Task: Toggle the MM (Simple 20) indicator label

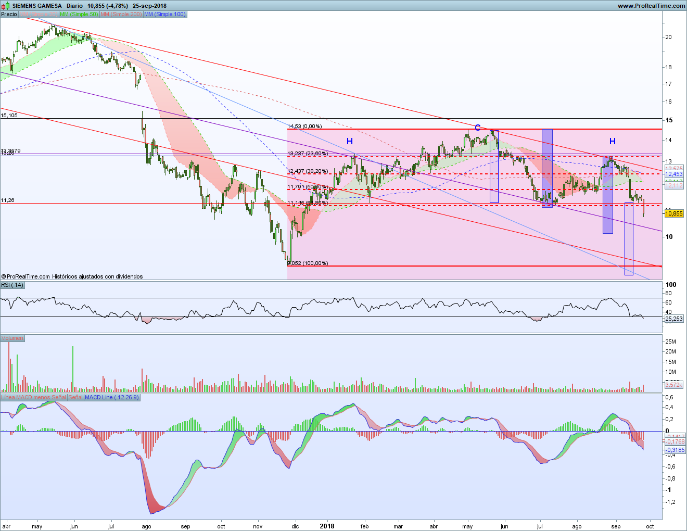Action: point(38,14)
